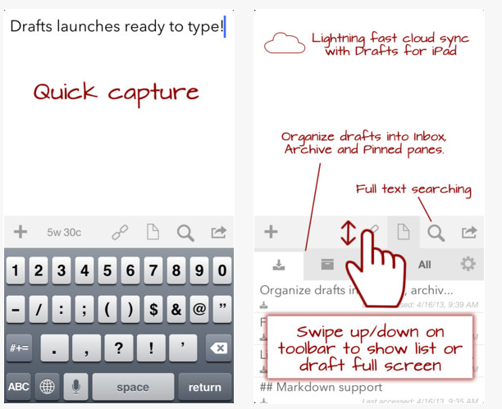Tap the @ symbol key
The height and width of the screenshot is (409, 502).
tap(199, 309)
